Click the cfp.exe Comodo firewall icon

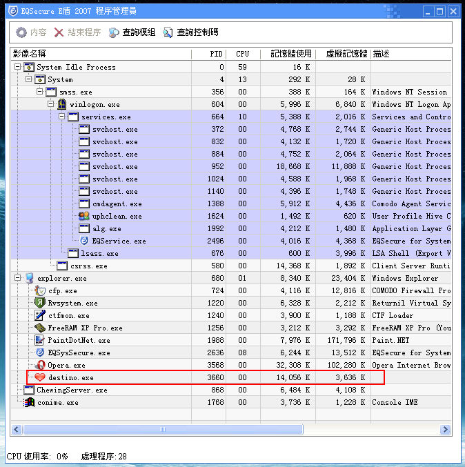[x=40, y=290]
